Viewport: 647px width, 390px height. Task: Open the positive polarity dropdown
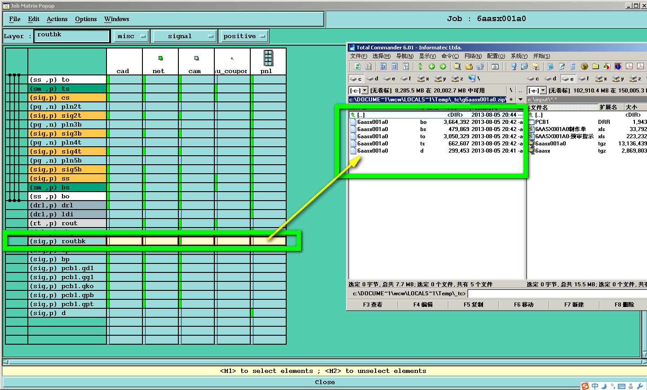pos(244,36)
